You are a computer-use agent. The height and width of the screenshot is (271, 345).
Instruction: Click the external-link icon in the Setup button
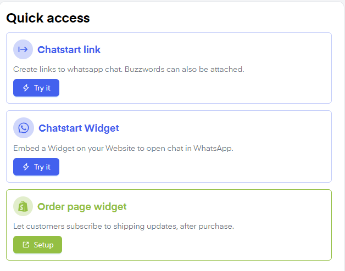coord(26,245)
